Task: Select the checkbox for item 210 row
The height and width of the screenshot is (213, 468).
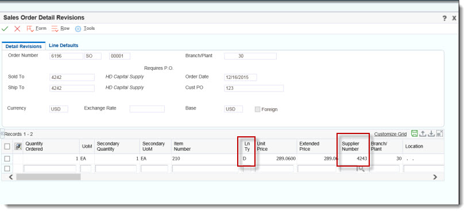Action: point(7,159)
